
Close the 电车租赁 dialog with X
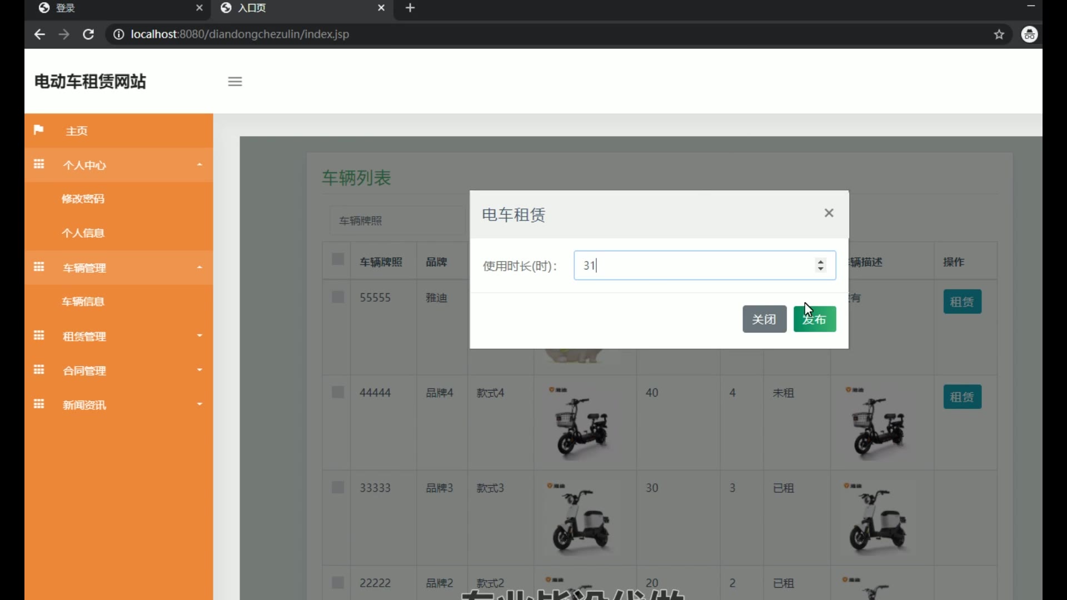pyautogui.click(x=829, y=213)
